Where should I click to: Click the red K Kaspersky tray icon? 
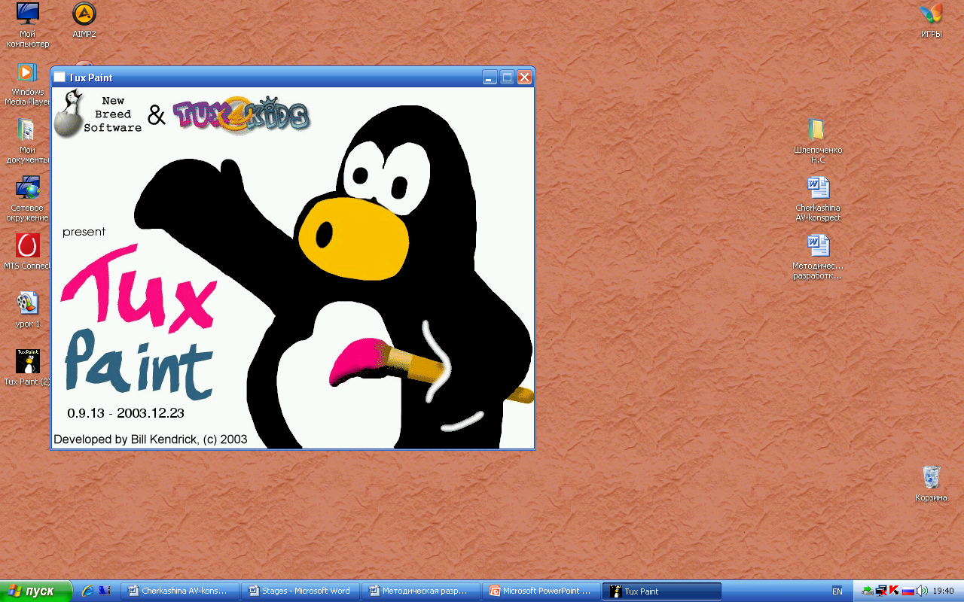point(895,591)
